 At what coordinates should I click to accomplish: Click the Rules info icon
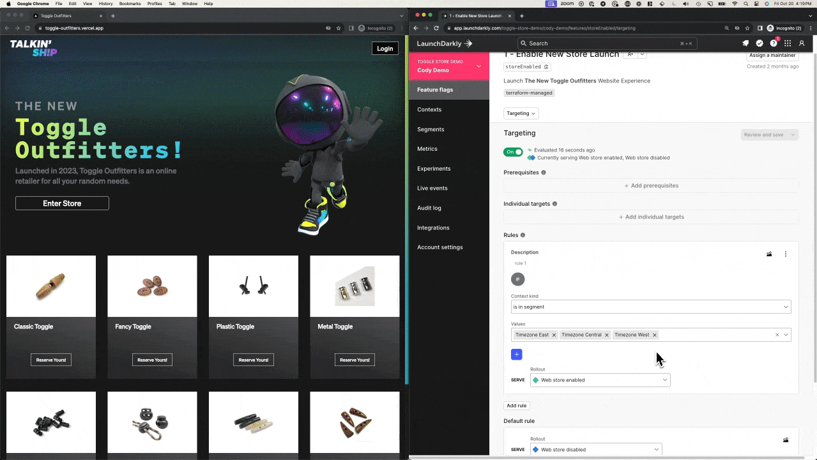click(523, 235)
